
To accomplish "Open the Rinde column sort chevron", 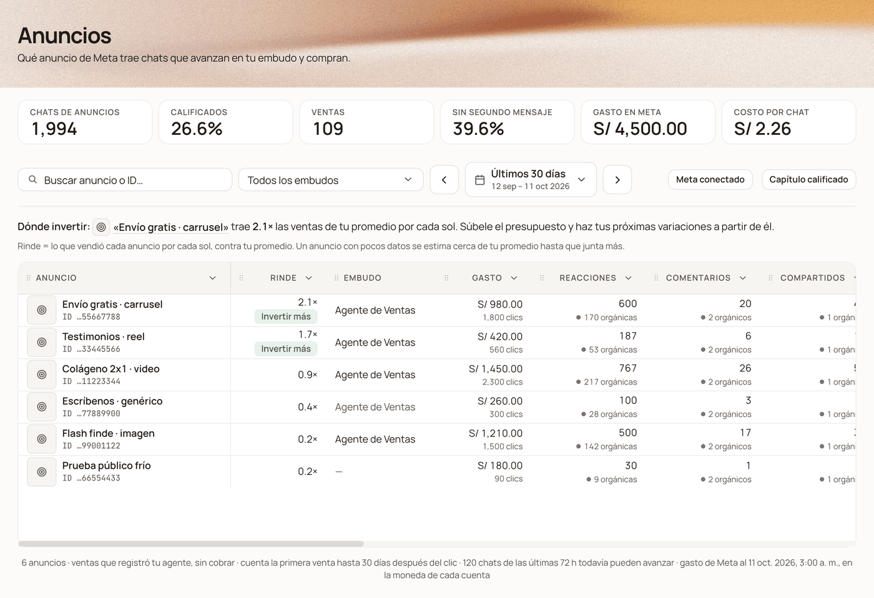I will click(x=308, y=278).
